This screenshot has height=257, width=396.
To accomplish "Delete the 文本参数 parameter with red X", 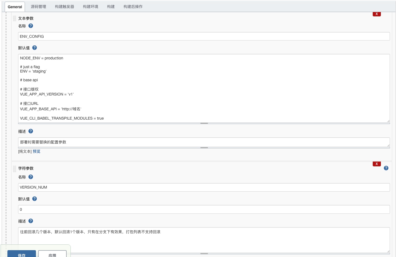I will click(377, 14).
